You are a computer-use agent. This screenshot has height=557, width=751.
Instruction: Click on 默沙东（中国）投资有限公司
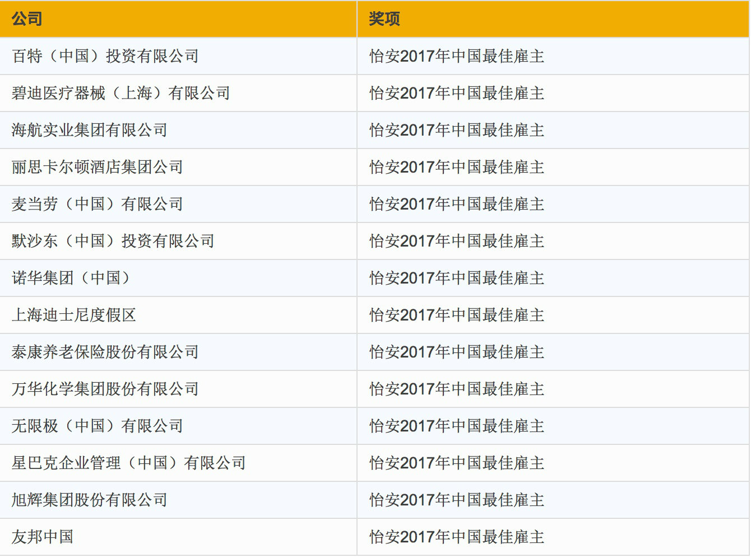coord(113,241)
